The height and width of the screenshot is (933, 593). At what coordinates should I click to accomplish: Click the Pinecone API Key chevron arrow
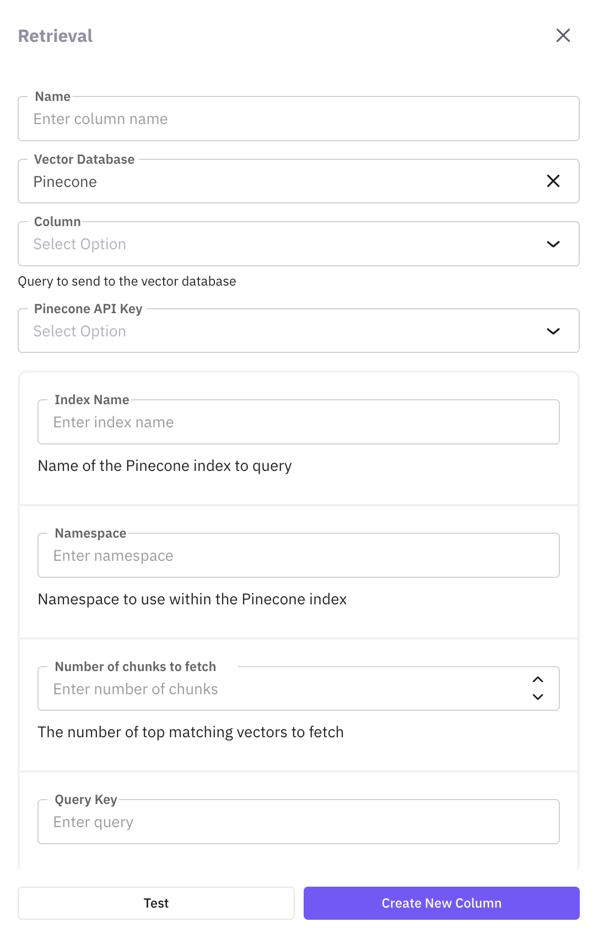point(553,331)
